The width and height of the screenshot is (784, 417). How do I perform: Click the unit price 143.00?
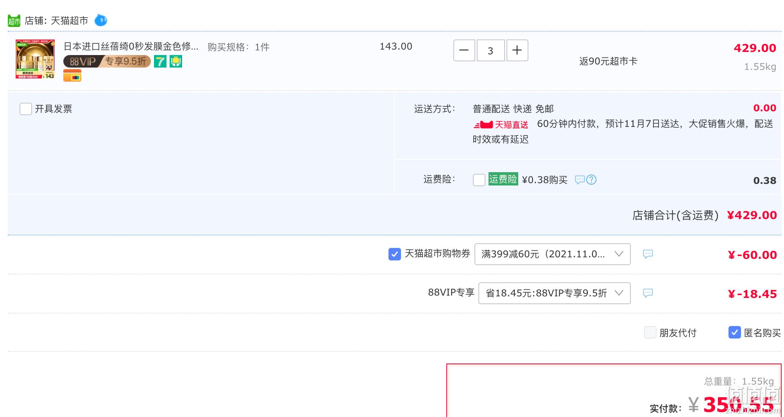[x=396, y=46]
